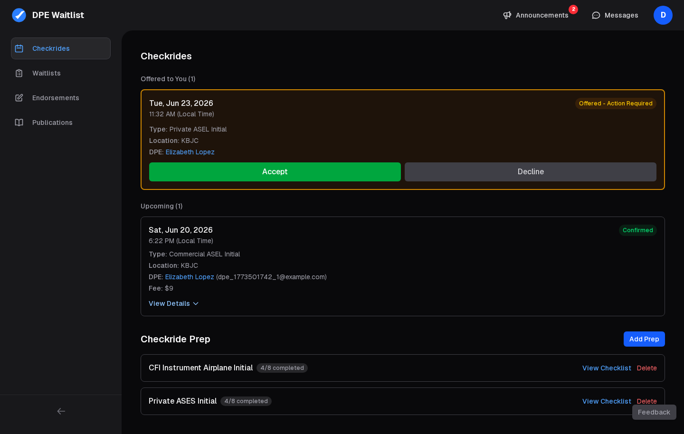Click the Offered - Action Required badge
684x434 pixels.
pos(616,104)
